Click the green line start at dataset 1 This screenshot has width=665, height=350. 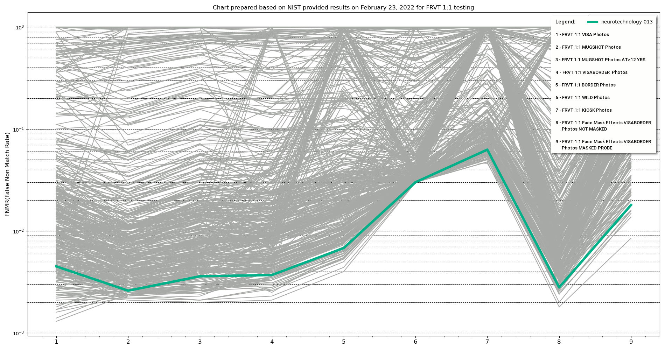(56, 266)
